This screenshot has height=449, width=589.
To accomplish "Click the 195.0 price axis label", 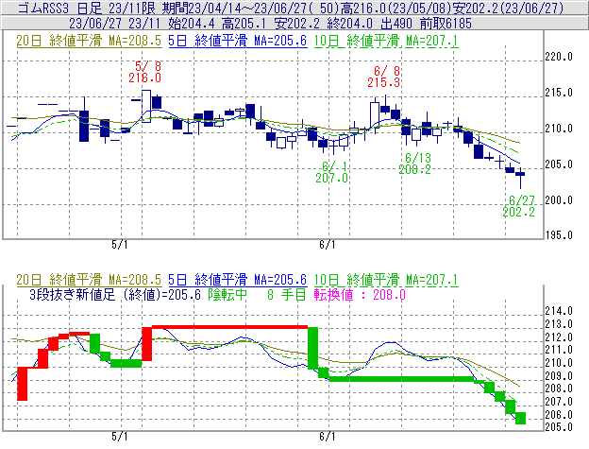I will (x=559, y=235).
